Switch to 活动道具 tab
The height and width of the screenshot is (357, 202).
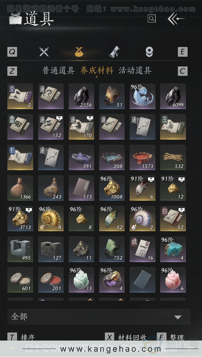tap(135, 70)
